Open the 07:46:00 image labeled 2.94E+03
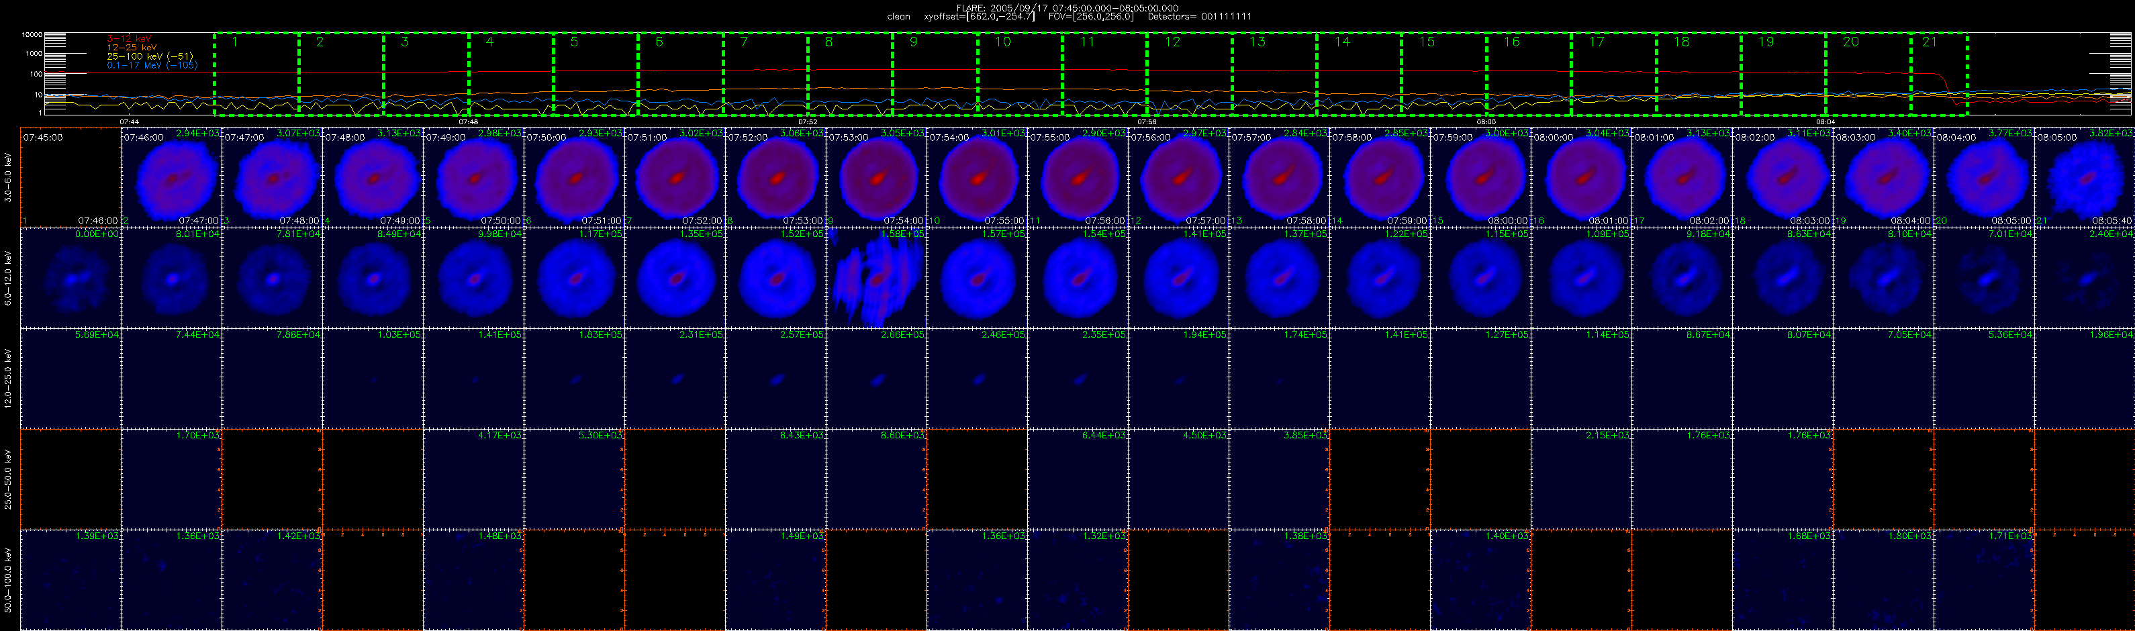2135x631 pixels. click(x=172, y=177)
